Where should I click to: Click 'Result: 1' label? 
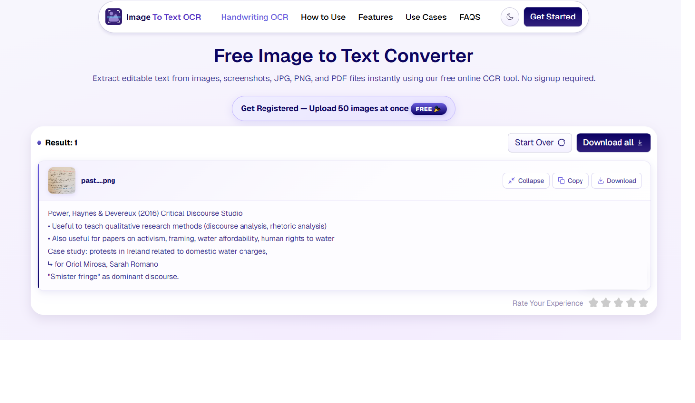(61, 143)
